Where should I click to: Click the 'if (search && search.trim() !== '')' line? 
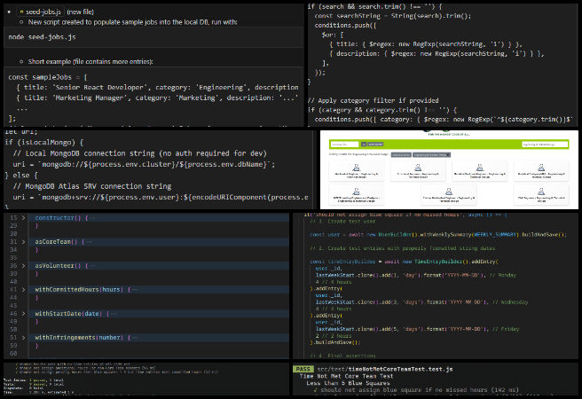coord(375,6)
